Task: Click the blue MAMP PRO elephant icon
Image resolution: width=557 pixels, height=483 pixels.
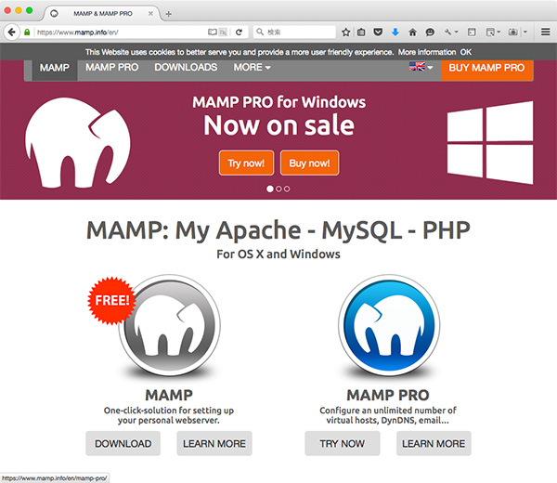Action: coord(389,325)
